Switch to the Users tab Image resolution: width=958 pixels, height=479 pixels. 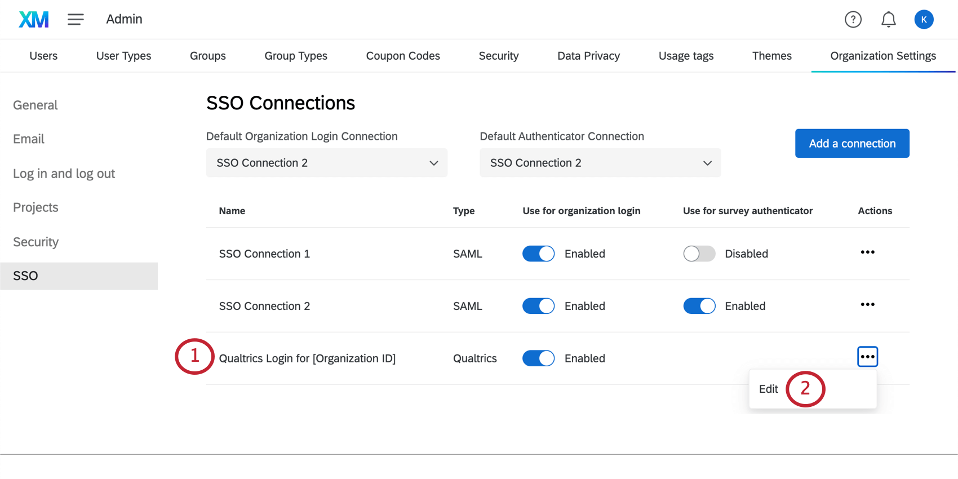[x=43, y=56]
